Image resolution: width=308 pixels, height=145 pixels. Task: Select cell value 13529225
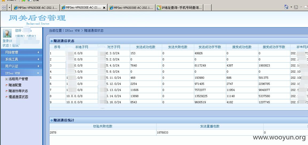tap(201, 96)
